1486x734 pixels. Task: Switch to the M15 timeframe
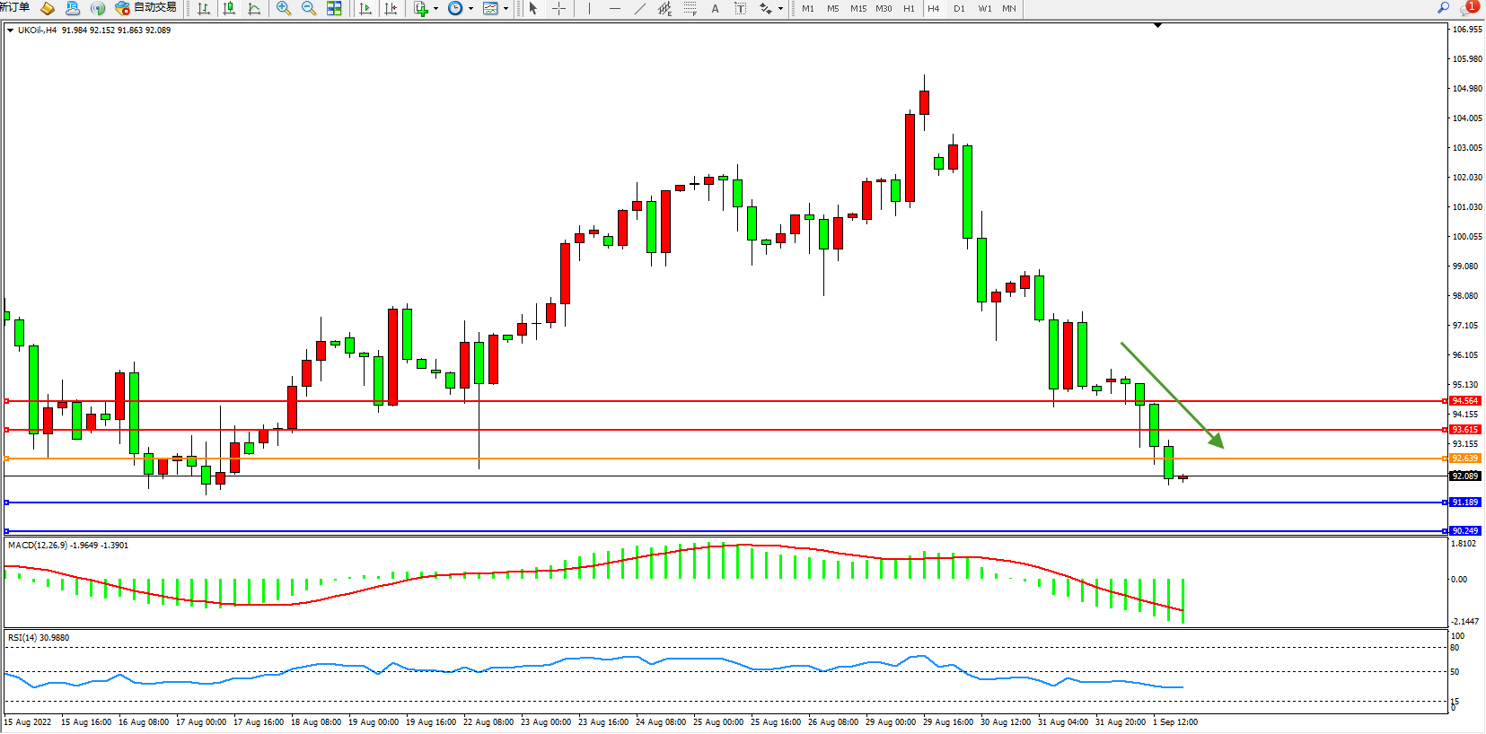pos(858,9)
